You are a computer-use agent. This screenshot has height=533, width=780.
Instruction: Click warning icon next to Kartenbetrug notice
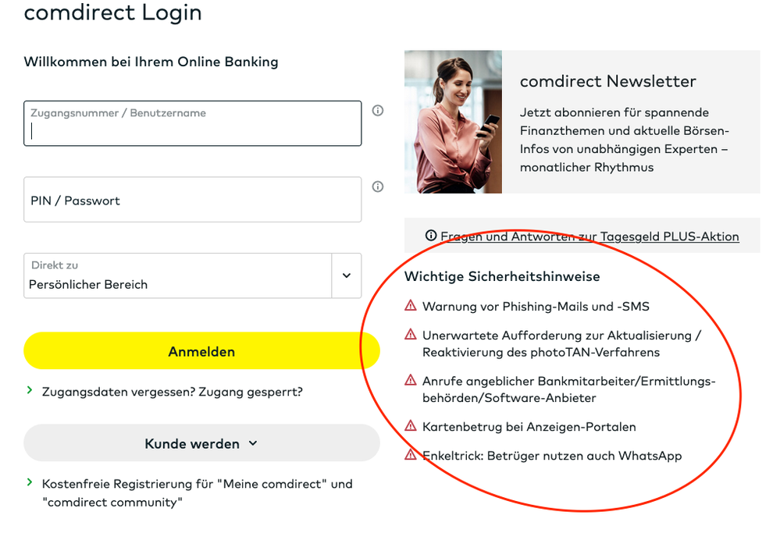point(411,425)
